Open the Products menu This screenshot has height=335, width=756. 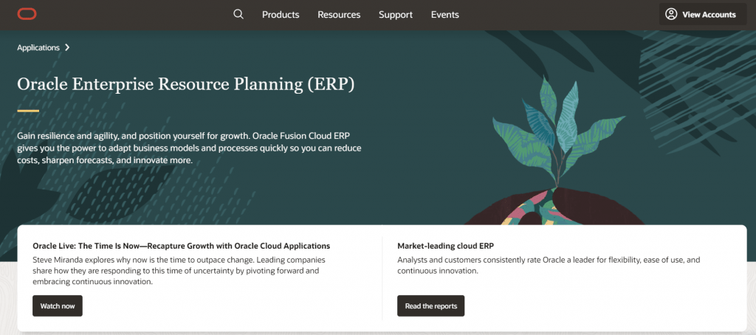(x=281, y=15)
